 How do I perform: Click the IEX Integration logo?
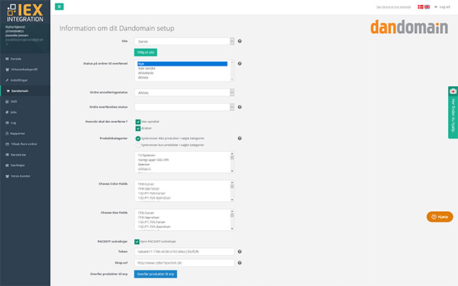[25, 13]
